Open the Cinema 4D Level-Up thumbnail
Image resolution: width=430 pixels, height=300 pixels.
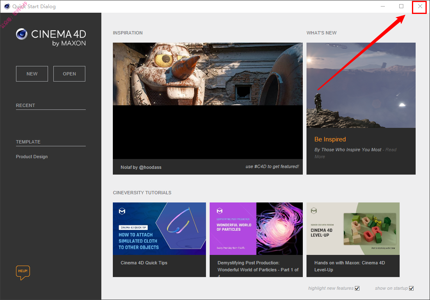353,229
